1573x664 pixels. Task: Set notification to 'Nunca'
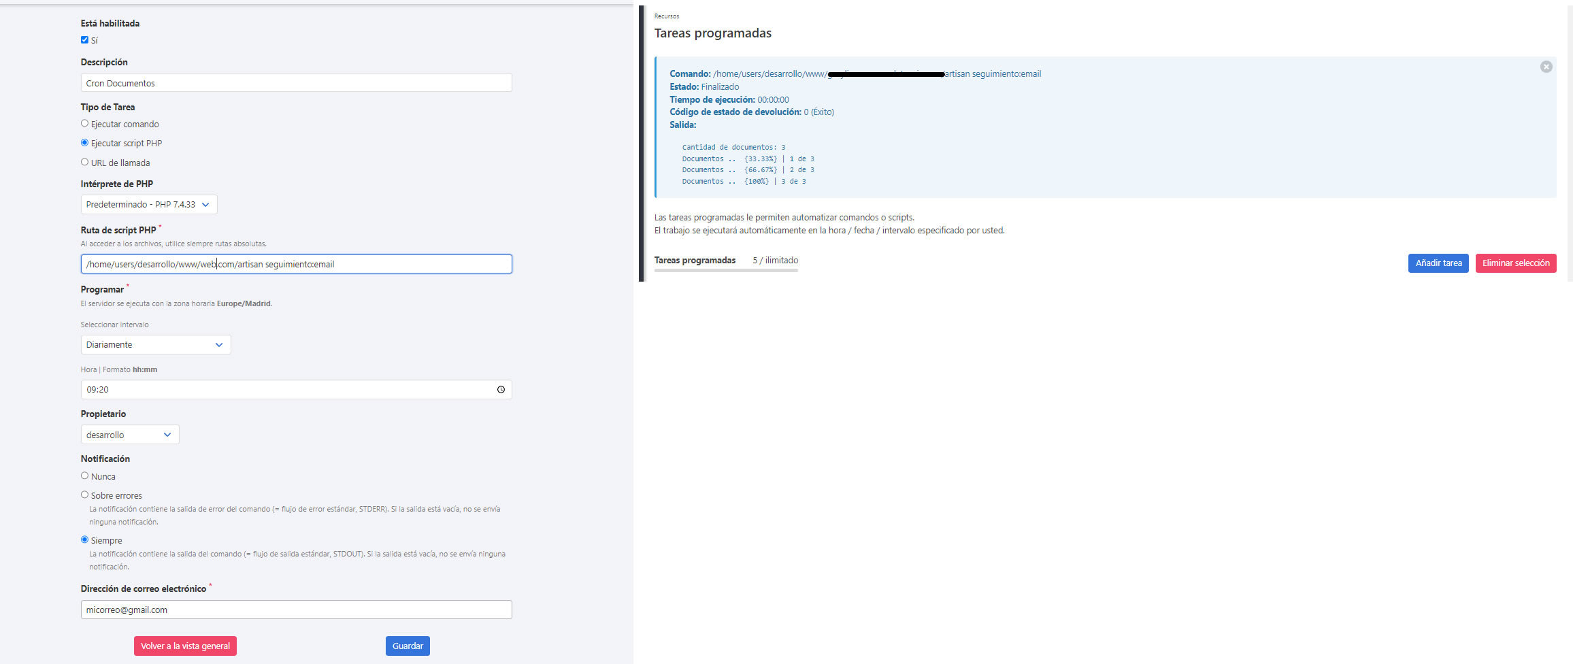[84, 476]
